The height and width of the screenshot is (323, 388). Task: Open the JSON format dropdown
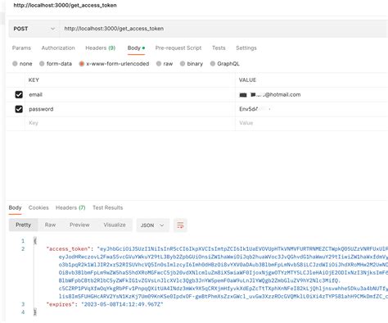(x=152, y=225)
